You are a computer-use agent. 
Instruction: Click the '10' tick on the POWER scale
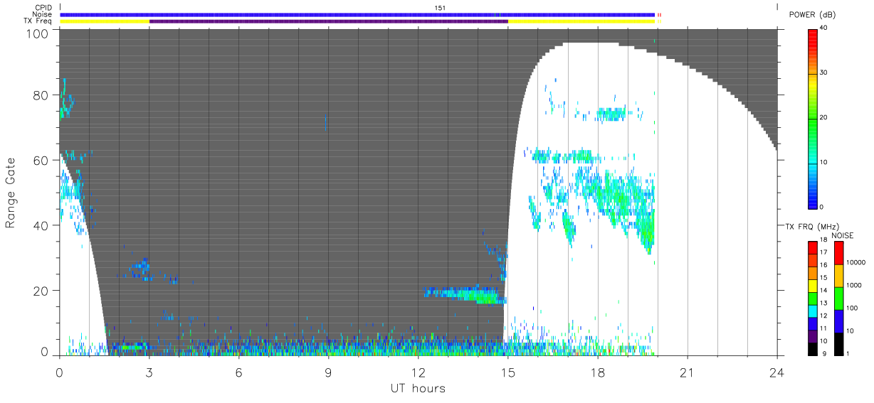click(x=825, y=163)
